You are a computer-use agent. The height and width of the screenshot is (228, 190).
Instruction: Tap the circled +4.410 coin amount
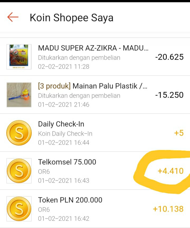tap(170, 171)
